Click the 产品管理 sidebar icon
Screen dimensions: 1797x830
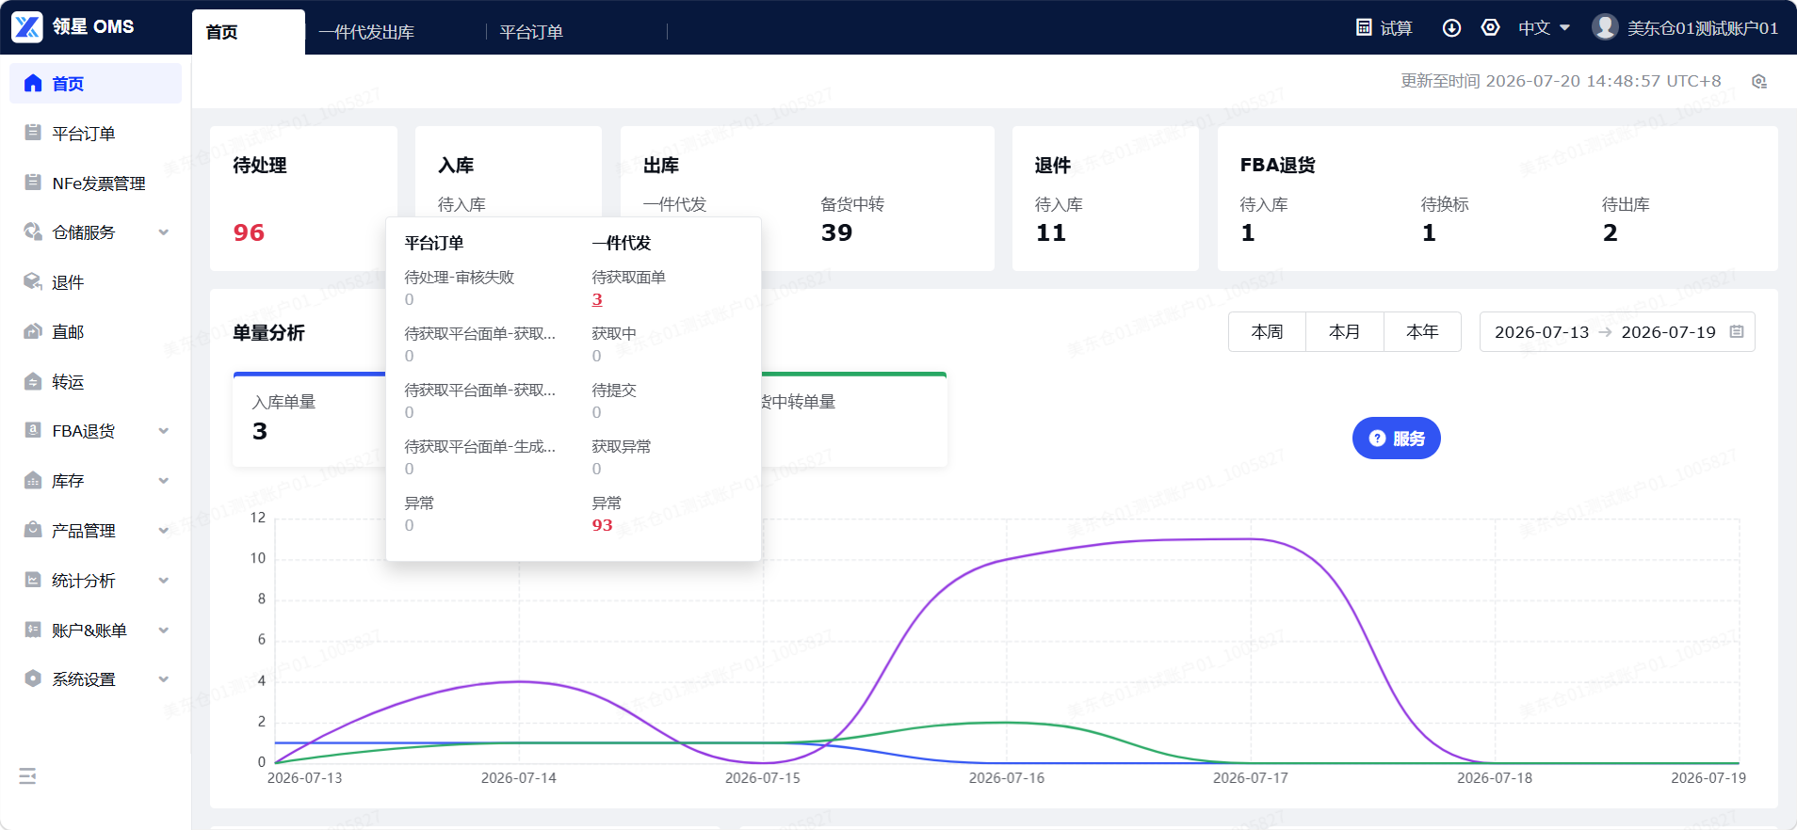(x=33, y=530)
